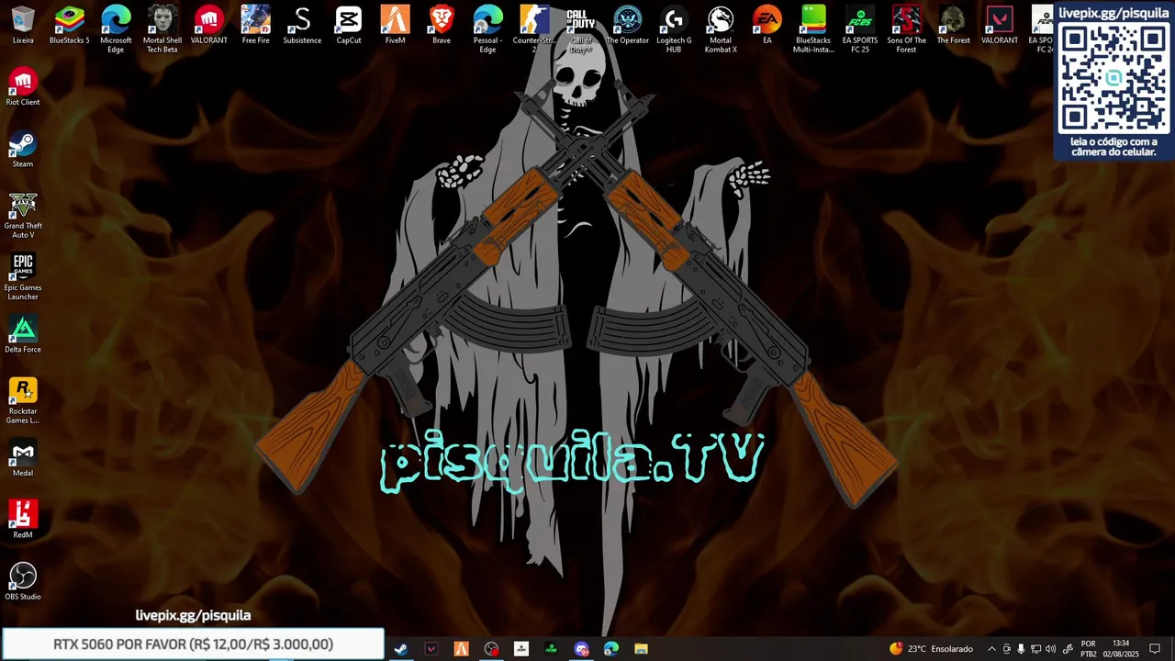Open the volume speaker tray icon

(1050, 649)
